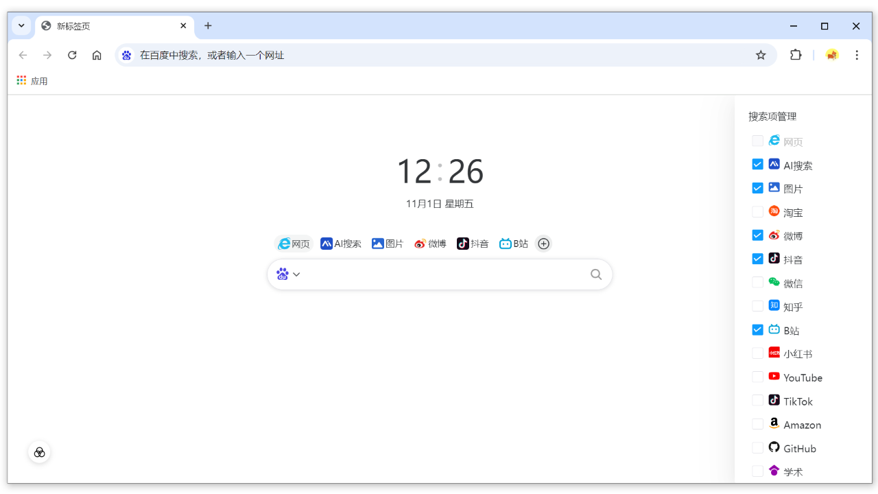Image resolution: width=878 pixels, height=494 pixels.
Task: Click the plus icon to add search engines
Action: pyautogui.click(x=543, y=244)
